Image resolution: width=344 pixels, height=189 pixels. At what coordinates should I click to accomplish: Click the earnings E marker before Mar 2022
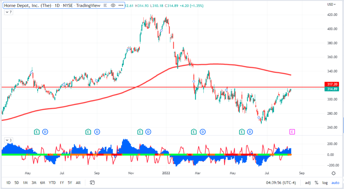[194, 132]
